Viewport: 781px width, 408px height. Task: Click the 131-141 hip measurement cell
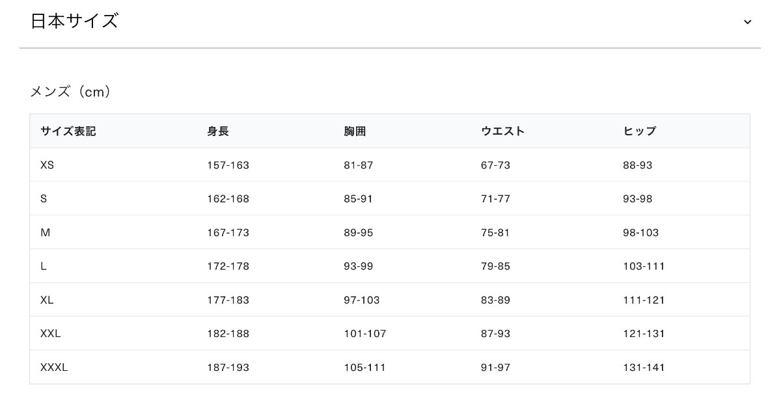point(644,368)
